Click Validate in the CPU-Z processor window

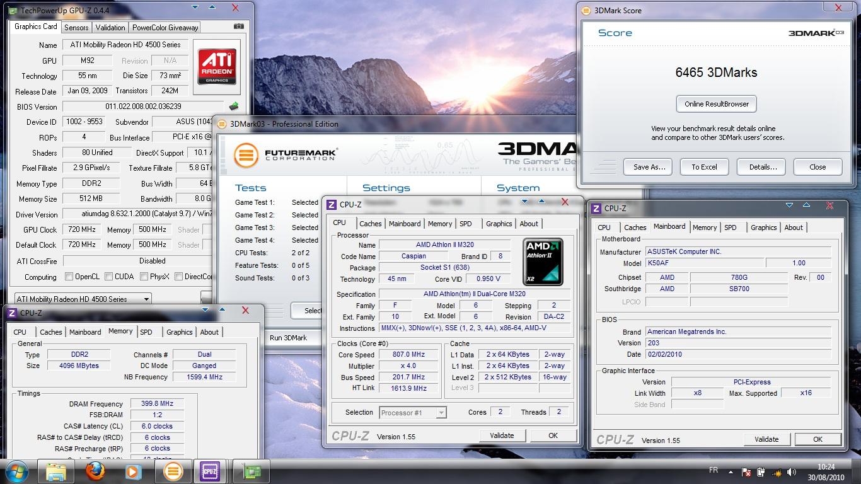pos(502,435)
